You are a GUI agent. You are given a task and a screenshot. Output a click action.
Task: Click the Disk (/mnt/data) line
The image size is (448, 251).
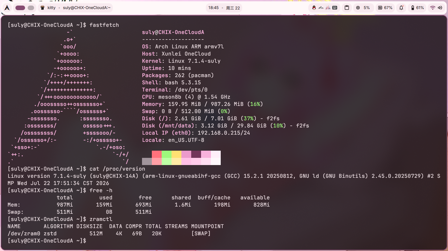point(226,126)
